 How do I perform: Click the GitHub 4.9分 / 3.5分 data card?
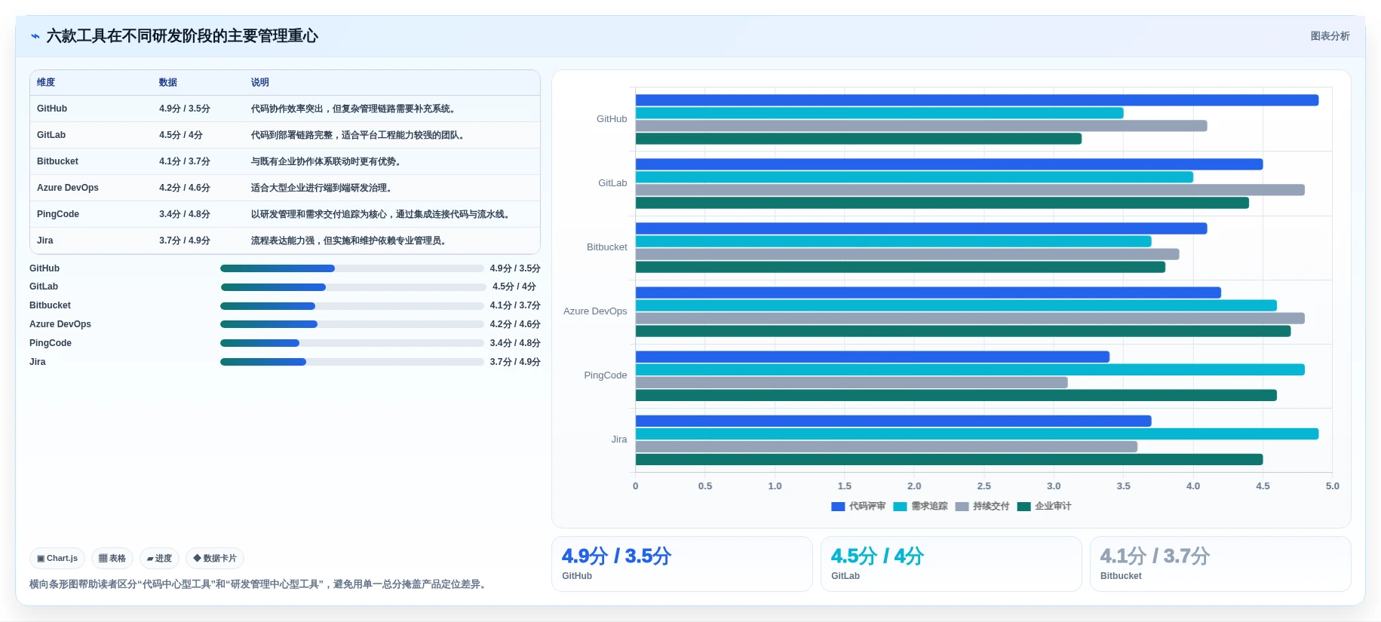(x=682, y=564)
